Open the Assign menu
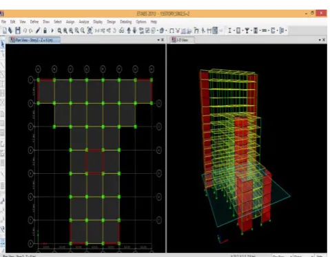This screenshot has height=257, width=330. 70,22
